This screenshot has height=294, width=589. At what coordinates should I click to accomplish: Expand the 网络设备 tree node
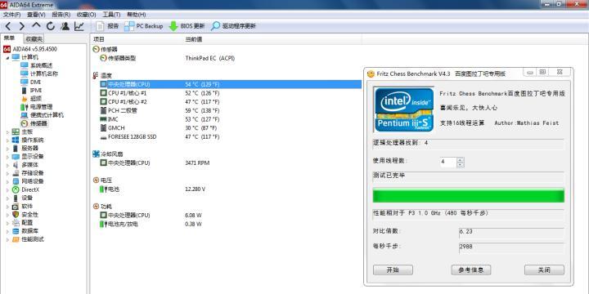pyautogui.click(x=8, y=181)
